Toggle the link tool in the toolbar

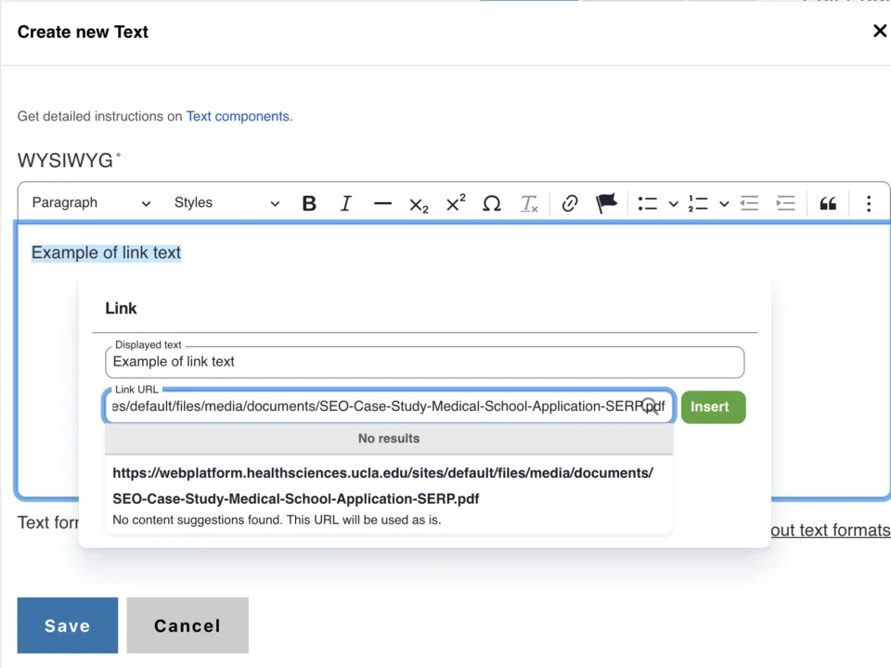pyautogui.click(x=570, y=203)
